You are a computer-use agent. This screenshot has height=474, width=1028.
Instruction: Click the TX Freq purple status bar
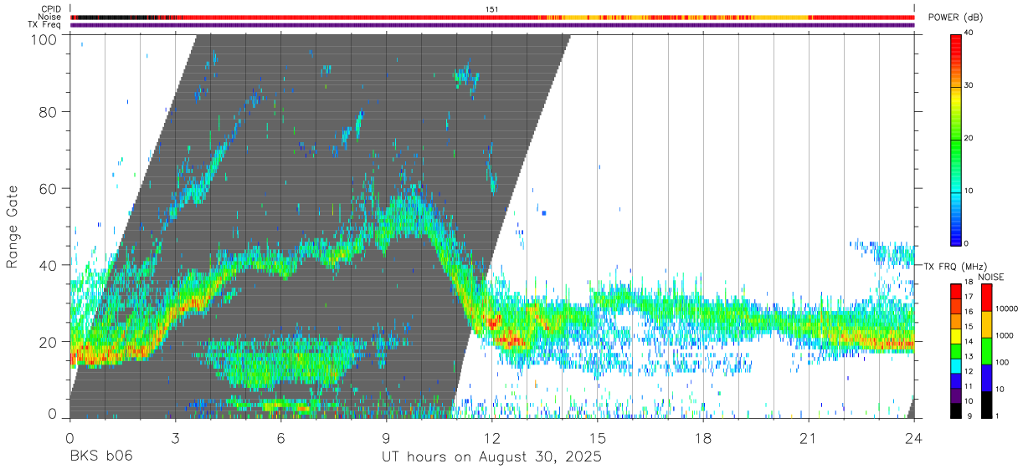click(x=492, y=25)
